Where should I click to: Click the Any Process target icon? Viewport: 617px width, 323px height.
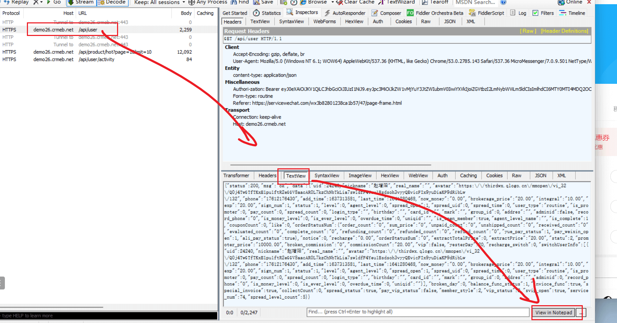tap(191, 2)
